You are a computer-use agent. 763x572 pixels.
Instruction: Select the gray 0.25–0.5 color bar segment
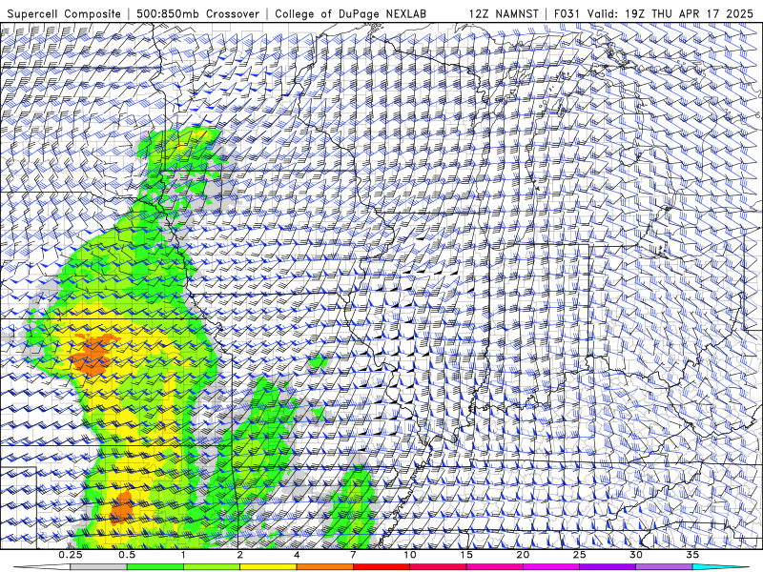click(x=99, y=567)
